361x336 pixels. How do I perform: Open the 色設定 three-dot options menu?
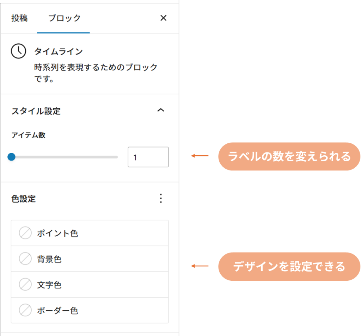tap(161, 199)
